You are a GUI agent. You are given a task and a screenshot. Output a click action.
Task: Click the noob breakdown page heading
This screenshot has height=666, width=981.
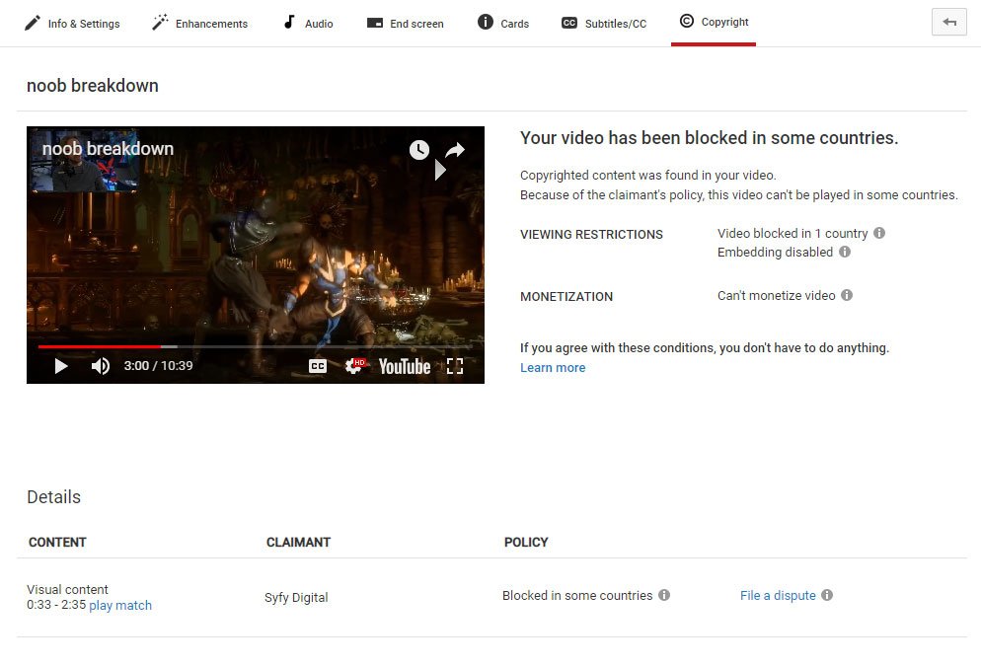click(x=93, y=86)
